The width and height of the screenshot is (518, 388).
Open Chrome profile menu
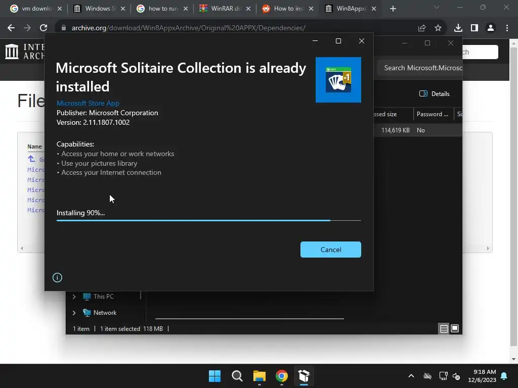pos(491,28)
